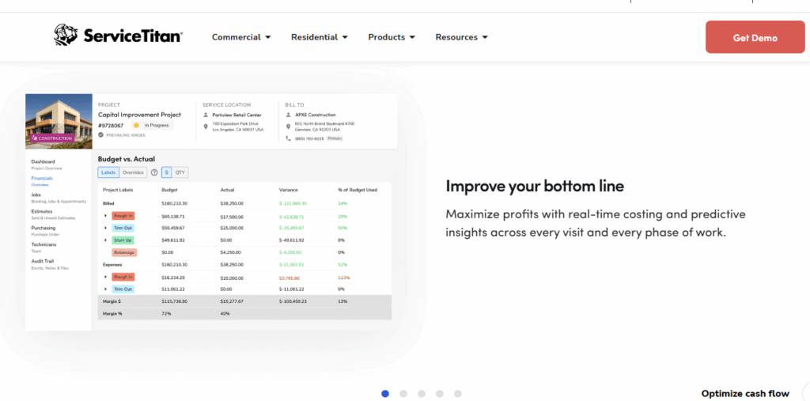This screenshot has width=810, height=401.
Task: Click the help question mark icon
Action: pyautogui.click(x=154, y=172)
